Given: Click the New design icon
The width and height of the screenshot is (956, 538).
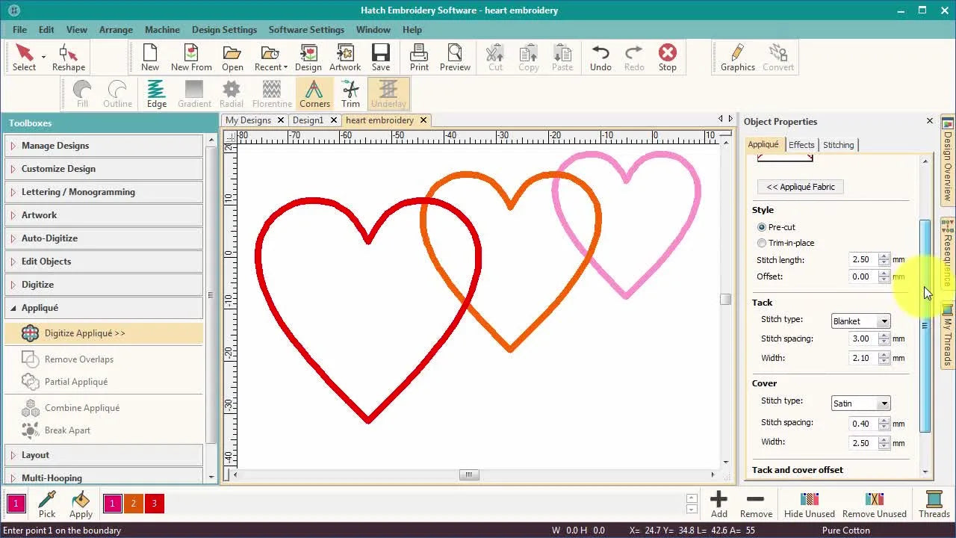Looking at the screenshot, I should coord(150,58).
